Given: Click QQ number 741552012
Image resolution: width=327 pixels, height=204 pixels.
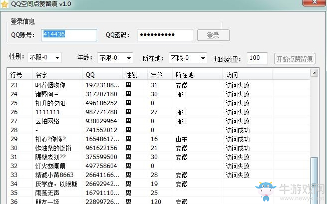Looking at the screenshot, I should click(x=101, y=130).
